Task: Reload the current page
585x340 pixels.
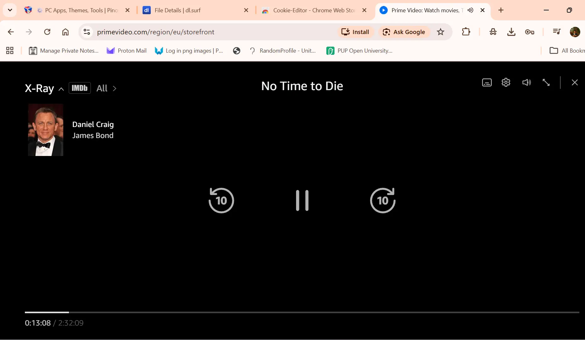Action: pos(47,32)
